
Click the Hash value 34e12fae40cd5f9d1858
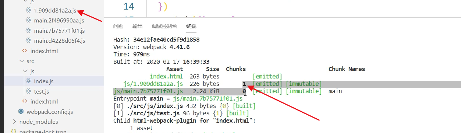point(167,39)
